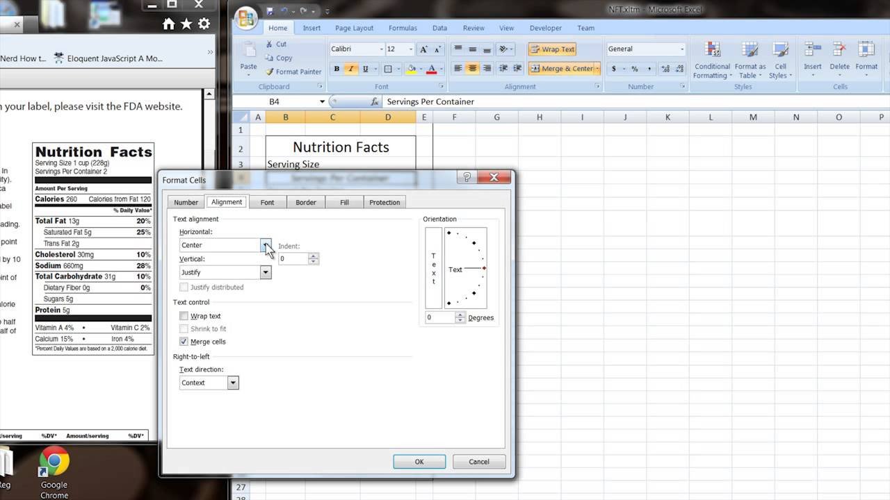Open the Vertical alignment dropdown
This screenshot has width=890, height=500.
266,272
